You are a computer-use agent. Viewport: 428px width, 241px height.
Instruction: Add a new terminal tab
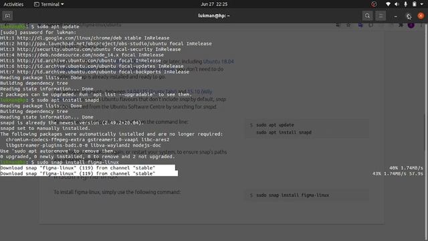click(x=7, y=16)
